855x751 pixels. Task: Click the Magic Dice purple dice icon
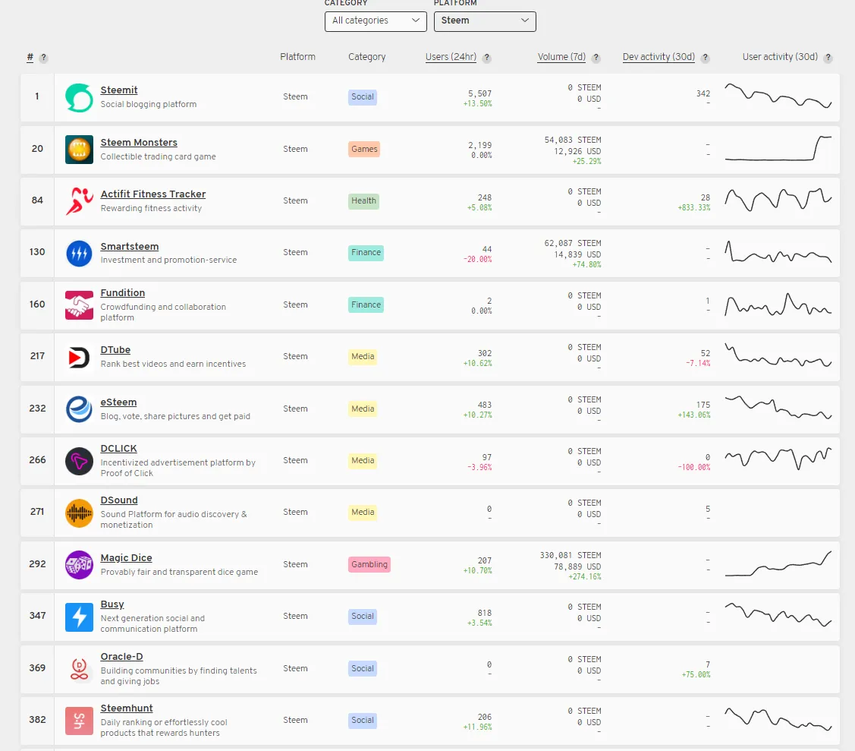(x=79, y=565)
